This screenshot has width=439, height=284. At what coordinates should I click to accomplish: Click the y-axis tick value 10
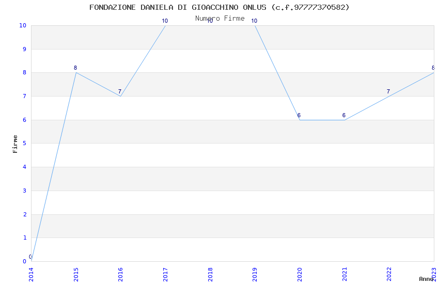coord(23,25)
